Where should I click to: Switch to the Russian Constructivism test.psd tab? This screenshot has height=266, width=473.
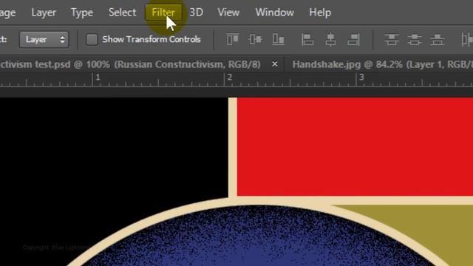[x=130, y=64]
